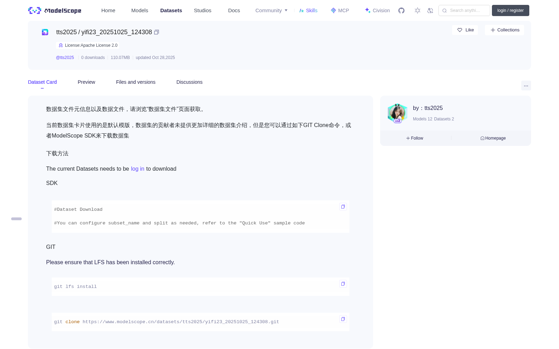
Task: Click the 0 downloads text
Action: [93, 58]
